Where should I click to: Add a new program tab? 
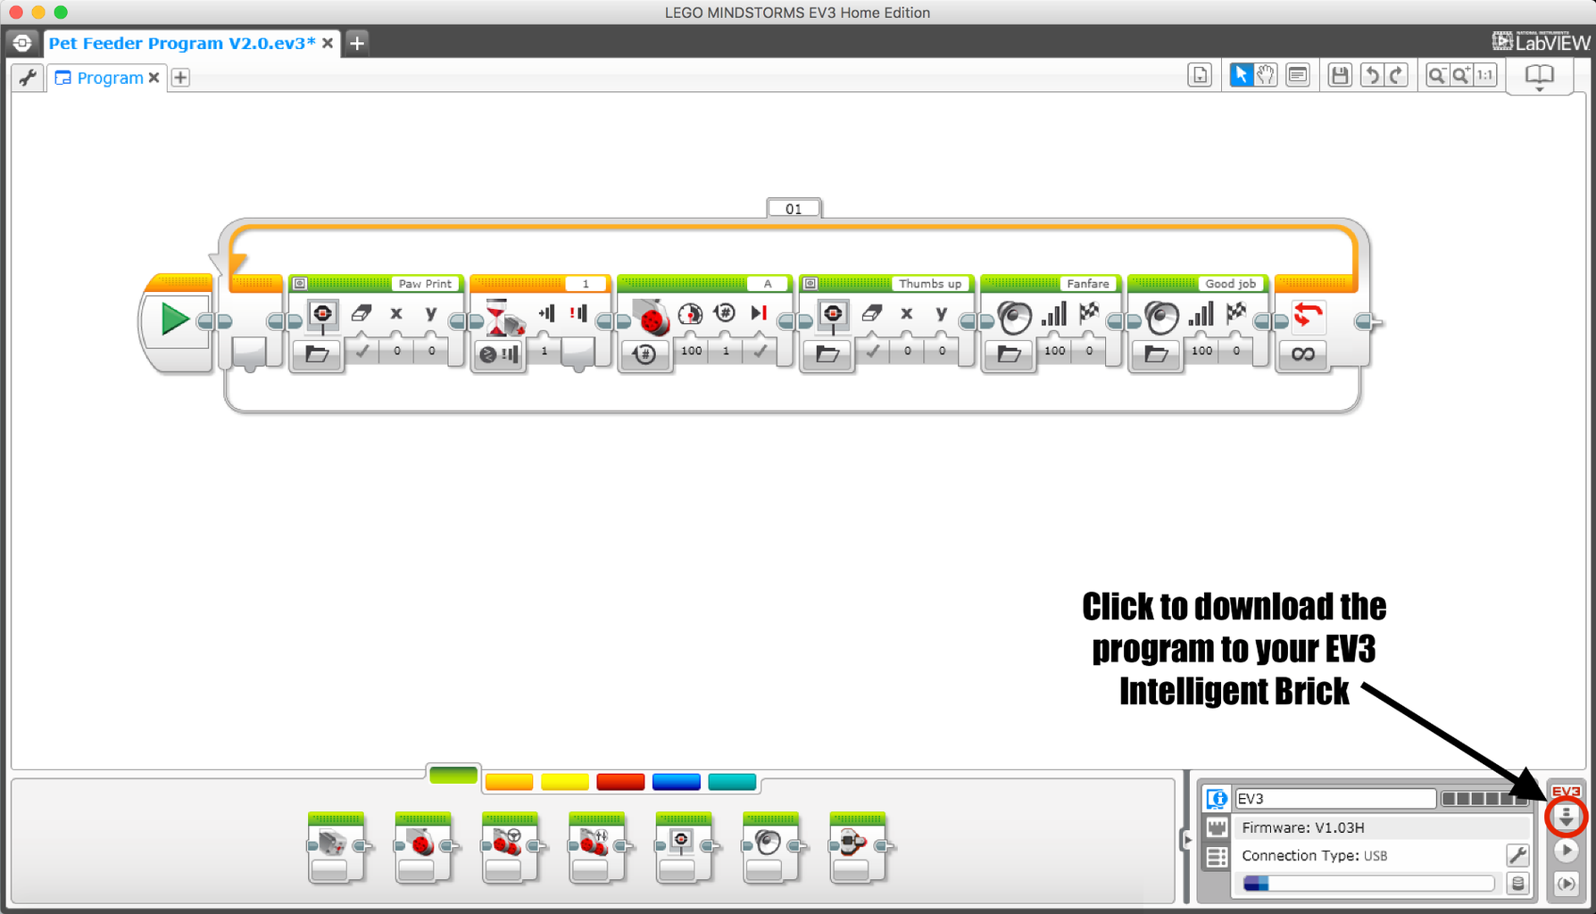click(x=180, y=78)
